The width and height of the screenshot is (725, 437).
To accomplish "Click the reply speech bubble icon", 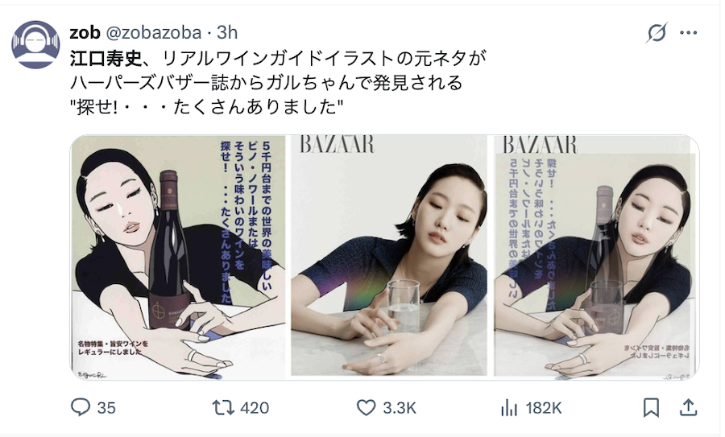I will coord(80,407).
